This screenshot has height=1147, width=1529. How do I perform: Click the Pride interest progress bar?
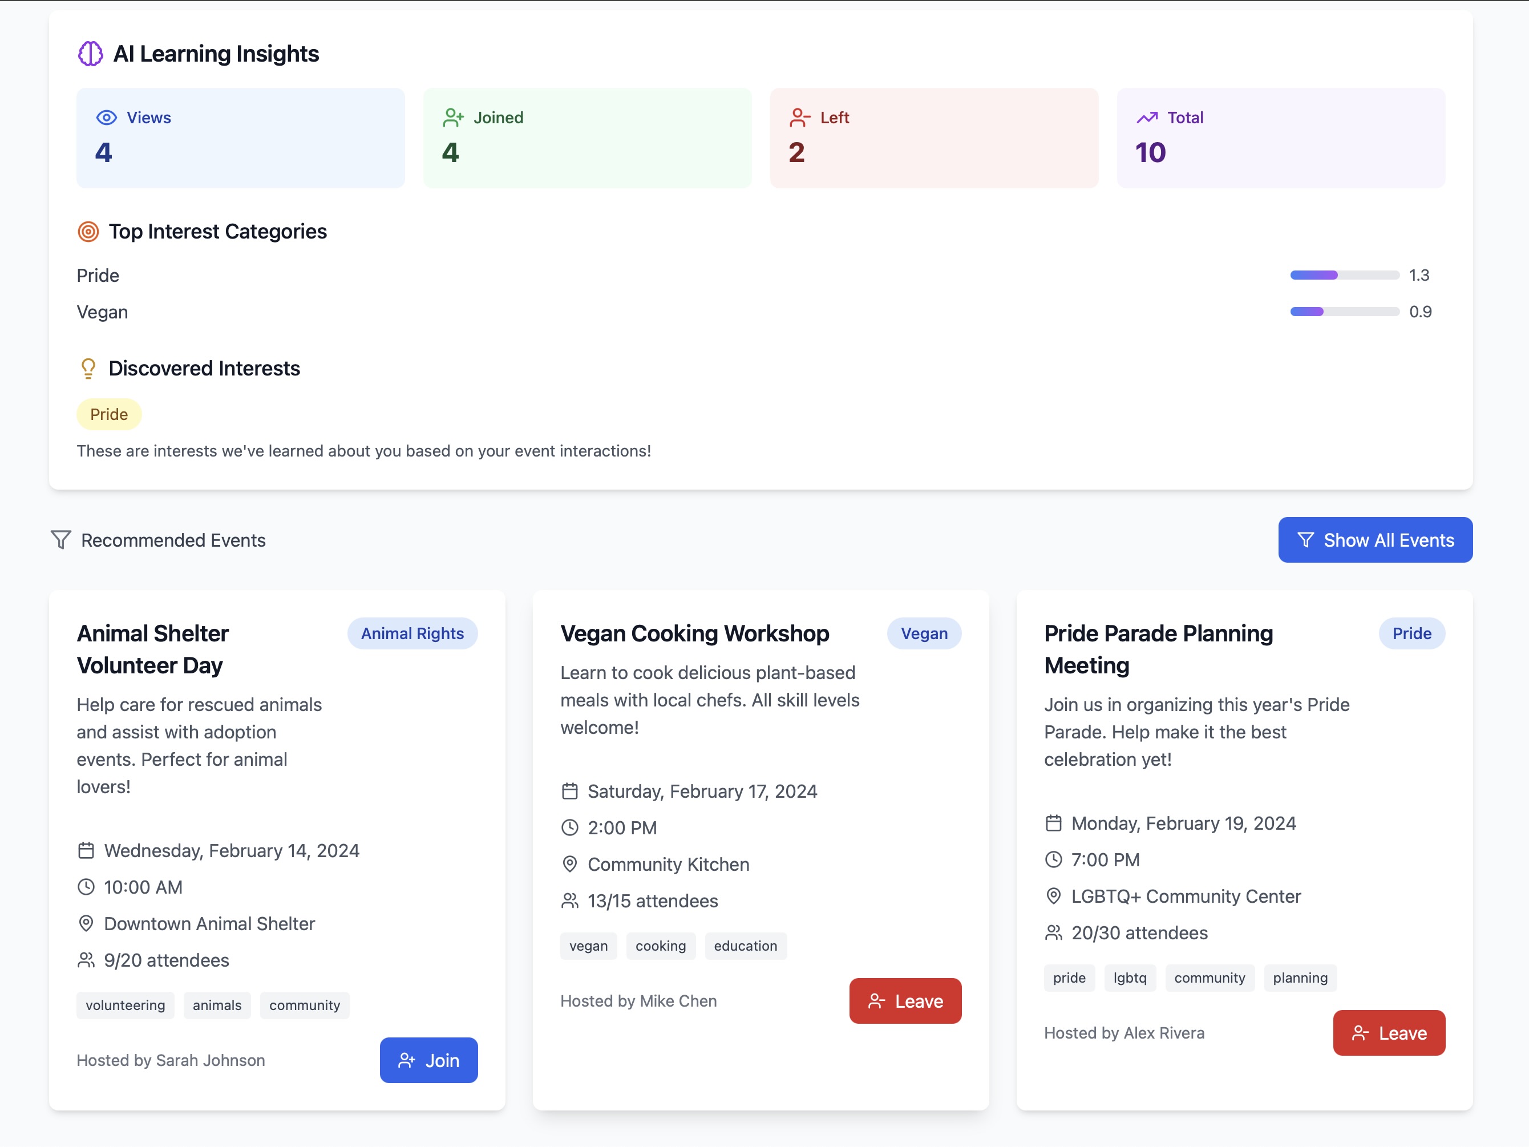coord(1345,275)
